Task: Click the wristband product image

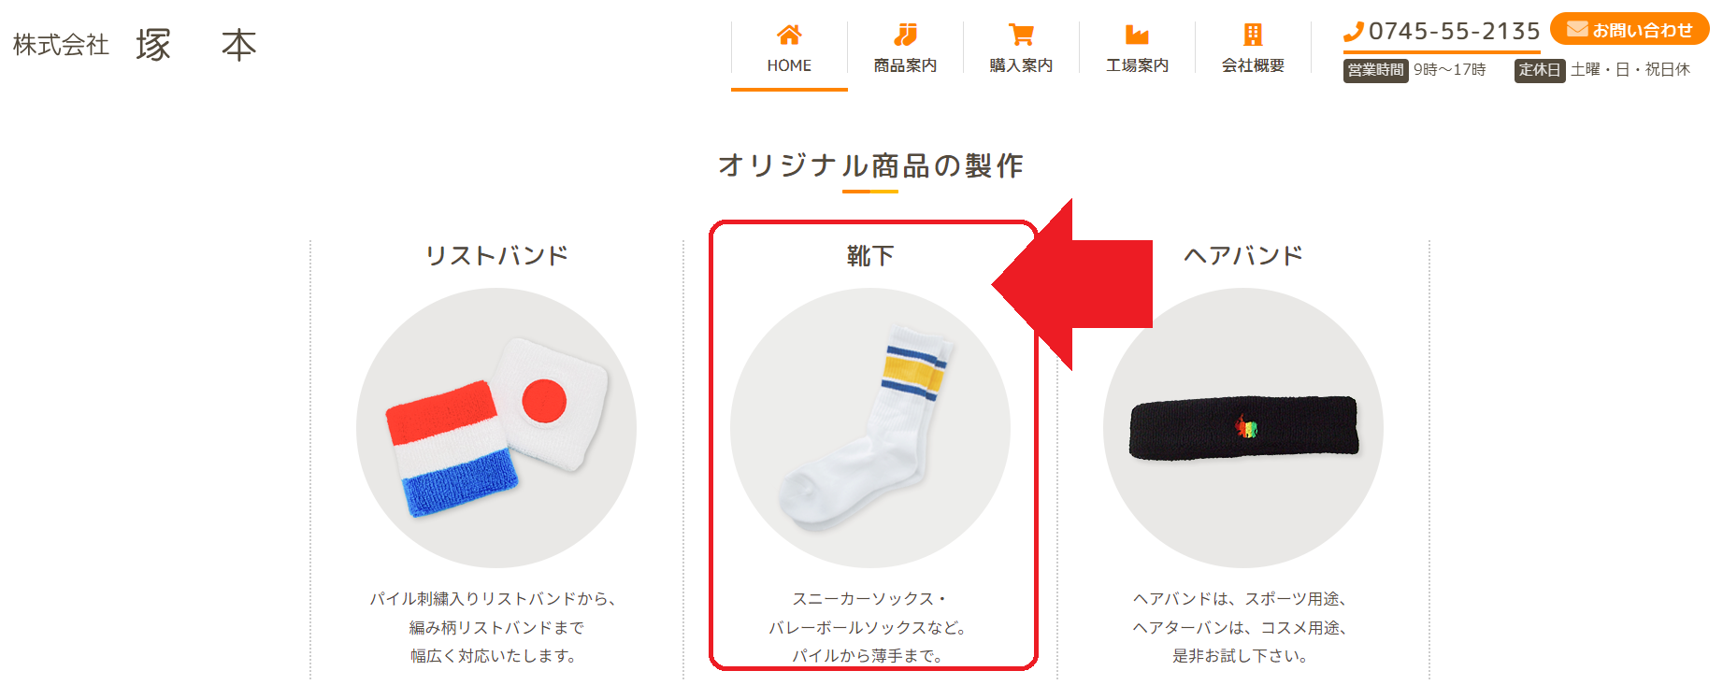Action: (x=496, y=428)
